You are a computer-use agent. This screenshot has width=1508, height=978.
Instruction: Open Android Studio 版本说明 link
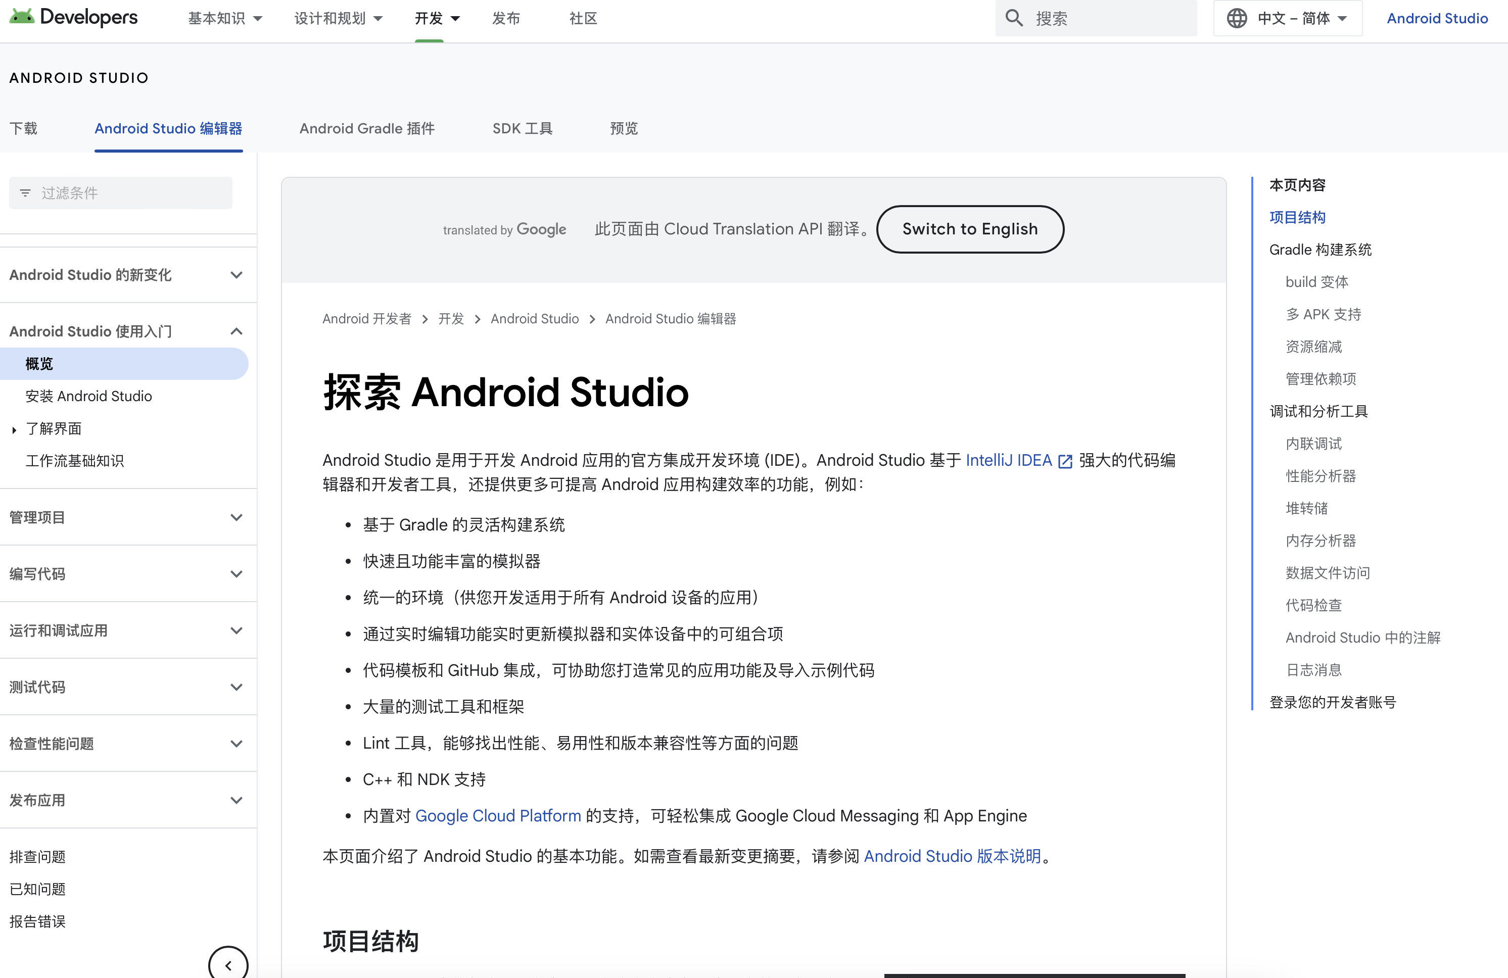[x=952, y=856]
